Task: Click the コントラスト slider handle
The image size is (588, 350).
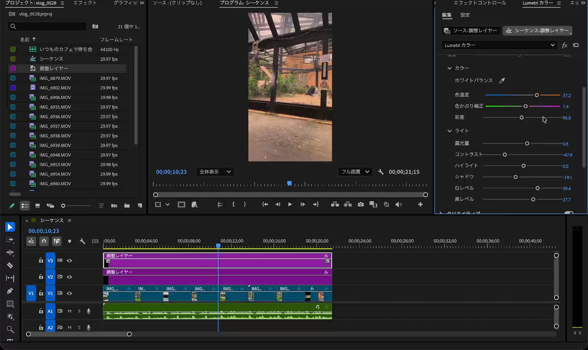Action: (505, 155)
